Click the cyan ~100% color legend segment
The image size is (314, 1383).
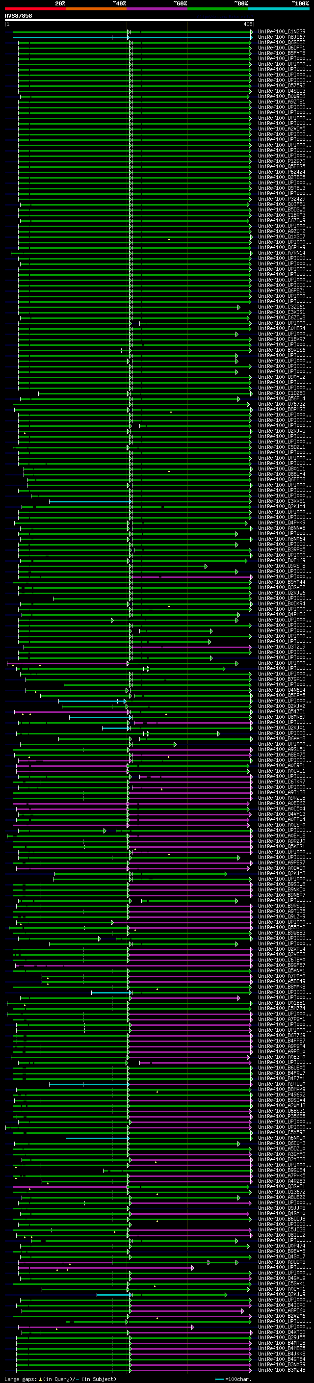[279, 9]
